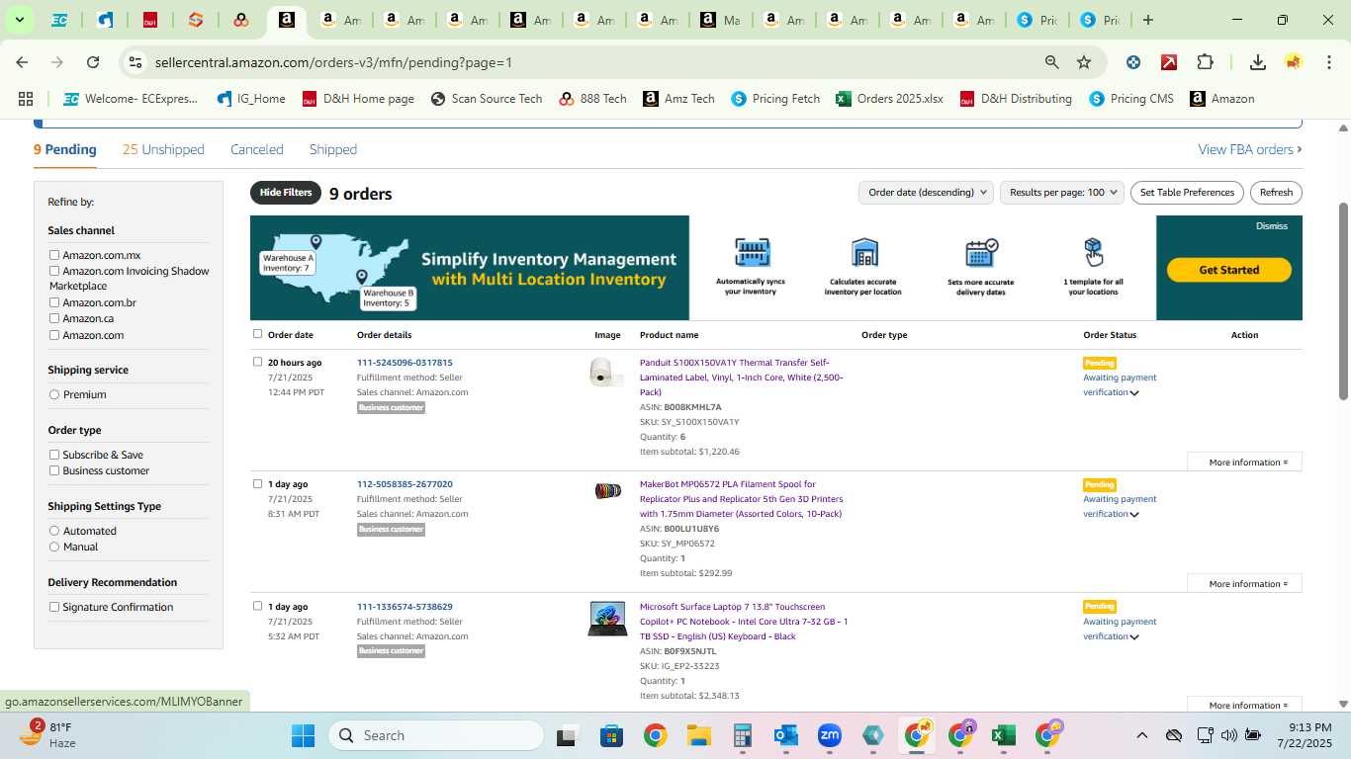Check the Amazon.com.br sales channel
The height and width of the screenshot is (759, 1351).
(54, 302)
